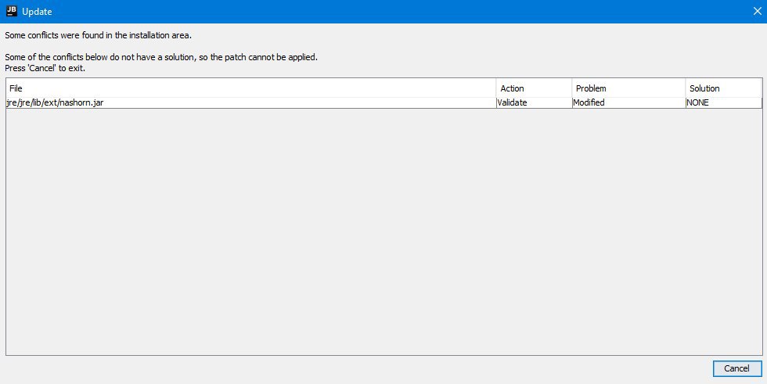Sort by the Action column header
Image resolution: width=767 pixels, height=384 pixels.
[534, 88]
